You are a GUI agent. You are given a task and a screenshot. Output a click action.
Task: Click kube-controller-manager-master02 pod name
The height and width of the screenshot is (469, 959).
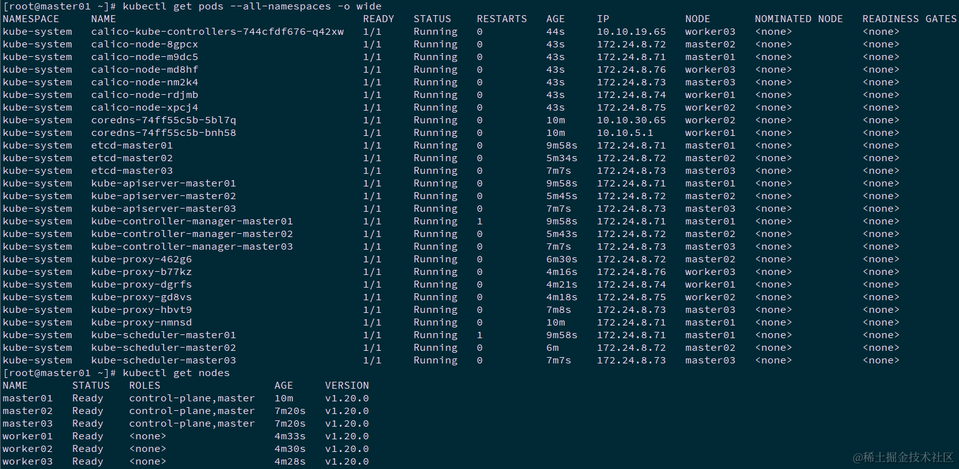[x=192, y=234]
